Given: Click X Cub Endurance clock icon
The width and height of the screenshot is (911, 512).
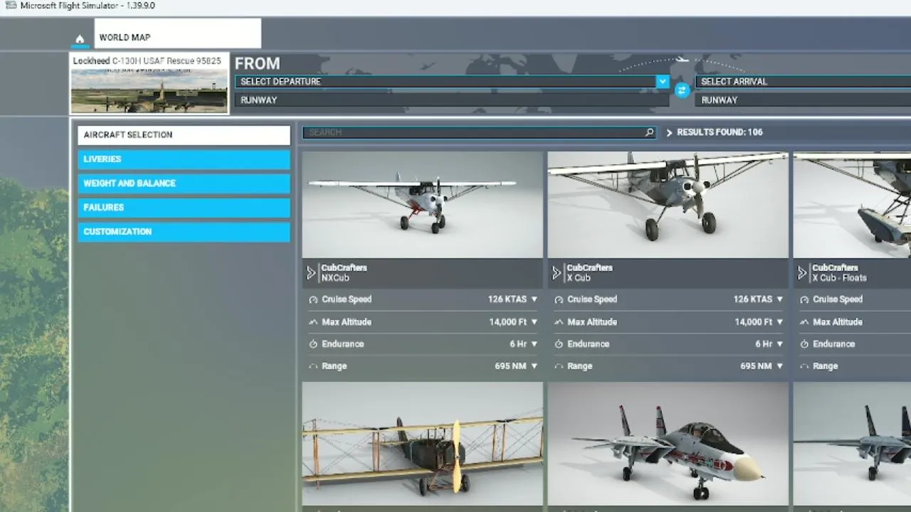Looking at the screenshot, I should point(558,344).
